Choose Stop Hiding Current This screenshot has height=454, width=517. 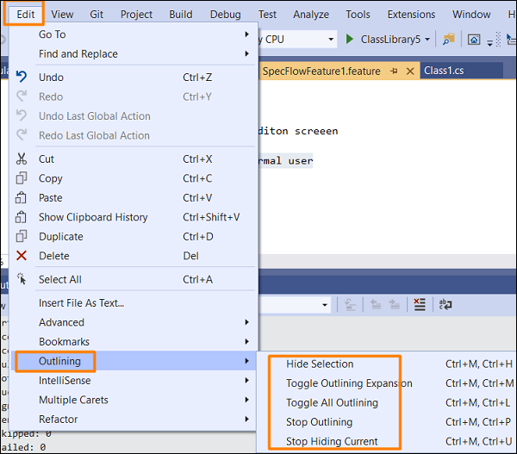[x=386, y=441]
